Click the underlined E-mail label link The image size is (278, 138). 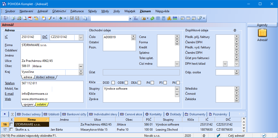tap(9, 94)
